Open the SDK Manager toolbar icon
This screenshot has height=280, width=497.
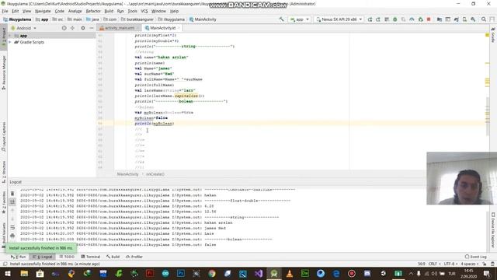[473, 19]
